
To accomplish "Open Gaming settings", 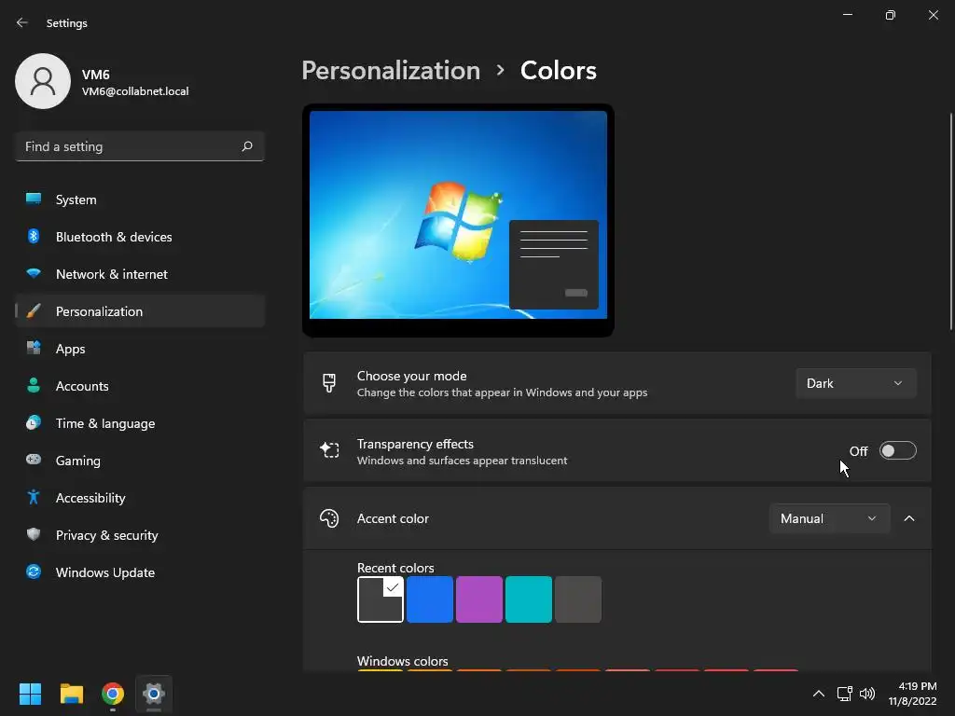I will pos(140,461).
